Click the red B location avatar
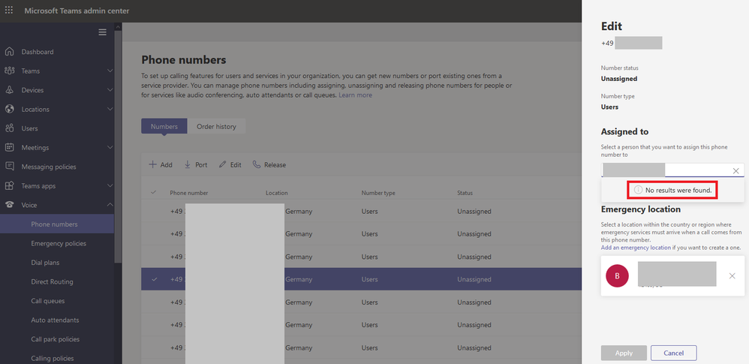The height and width of the screenshot is (364, 749). coord(617,275)
